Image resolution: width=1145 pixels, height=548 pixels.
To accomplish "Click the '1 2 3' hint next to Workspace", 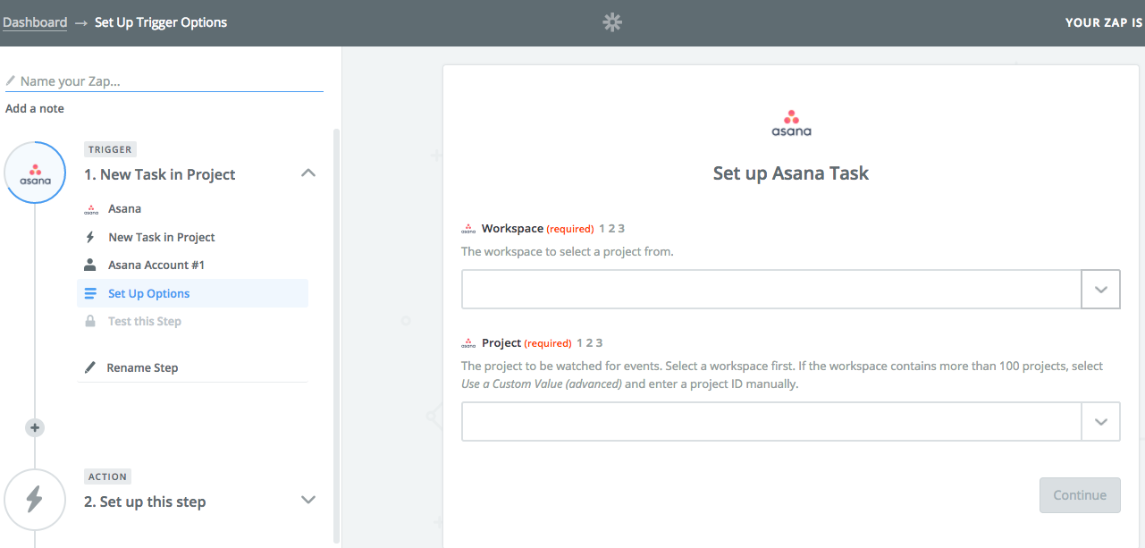I will click(612, 229).
